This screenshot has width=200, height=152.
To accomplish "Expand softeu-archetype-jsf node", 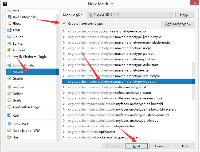I will [x=64, y=87].
